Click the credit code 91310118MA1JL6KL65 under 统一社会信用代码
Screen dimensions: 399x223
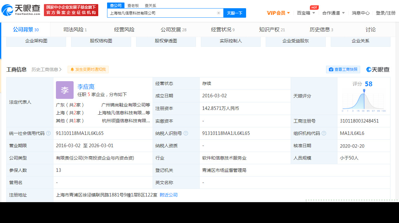pos(80,133)
